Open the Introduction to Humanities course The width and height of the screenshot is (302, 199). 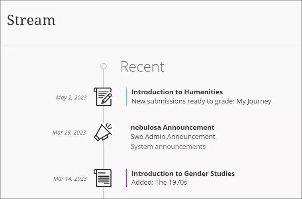pyautogui.click(x=177, y=92)
